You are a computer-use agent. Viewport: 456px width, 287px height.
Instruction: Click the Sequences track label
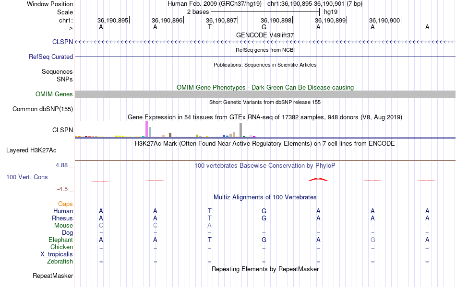(57, 71)
